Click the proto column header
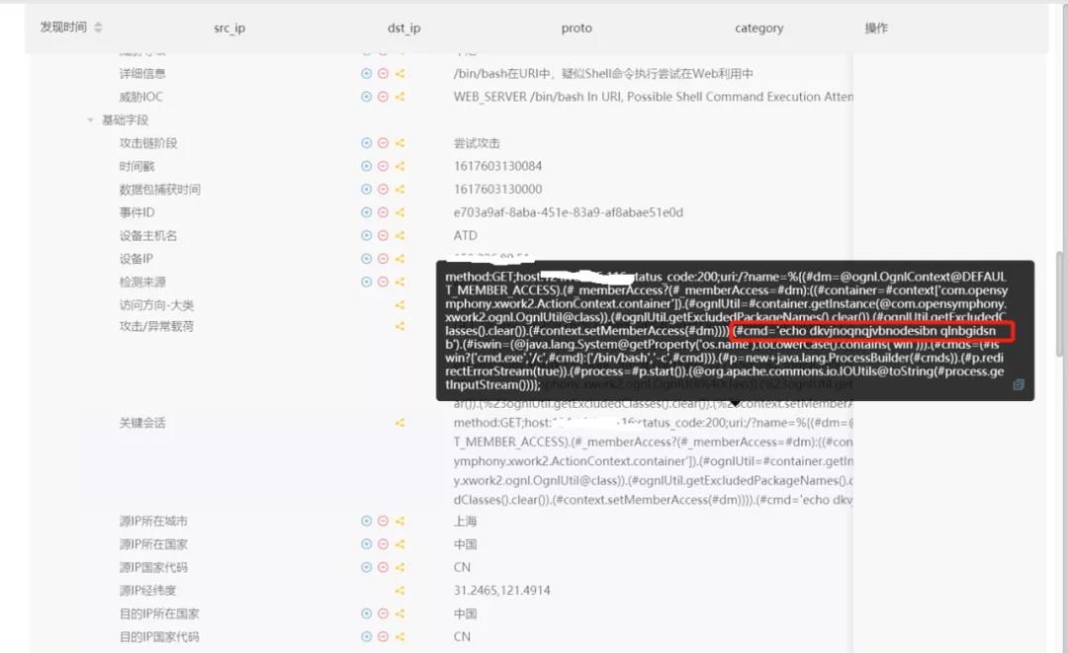 [x=577, y=29]
